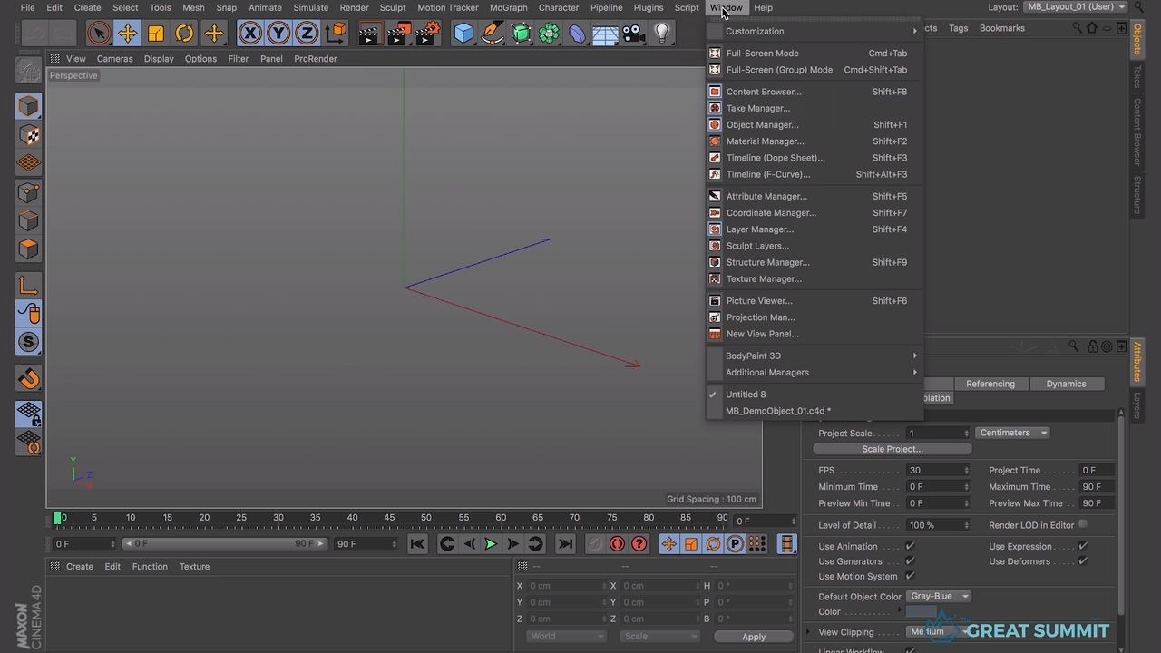
Task: Open the Centimeters unit dropdown
Action: tap(1012, 433)
